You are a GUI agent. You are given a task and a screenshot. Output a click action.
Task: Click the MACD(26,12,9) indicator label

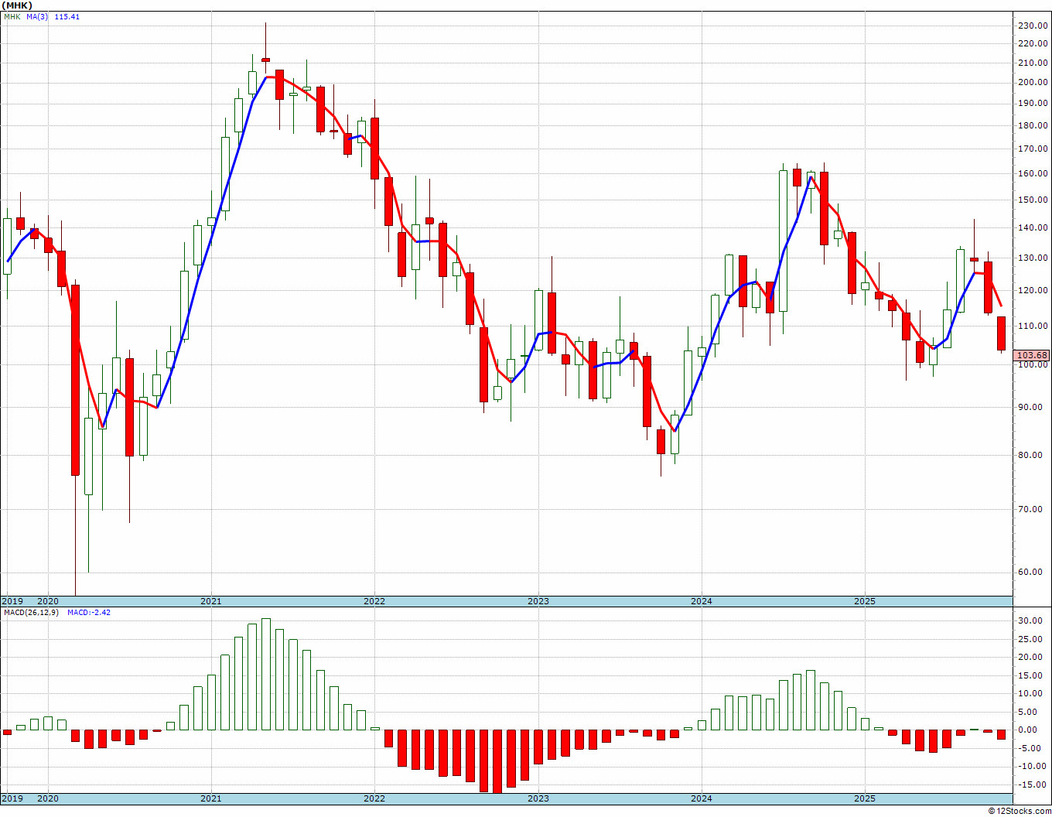31,612
